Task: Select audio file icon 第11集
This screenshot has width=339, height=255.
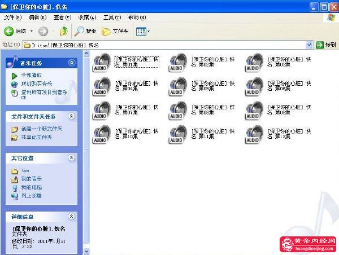Action: click(x=178, y=134)
